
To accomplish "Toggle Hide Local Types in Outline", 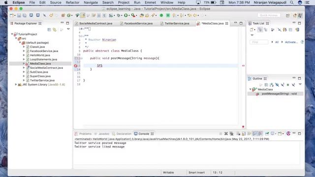I will tap(293, 85).
